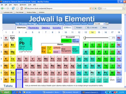Toggle the Mass checkbox

coord(65,27)
